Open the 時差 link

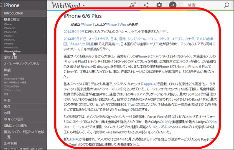[x=90, y=44]
